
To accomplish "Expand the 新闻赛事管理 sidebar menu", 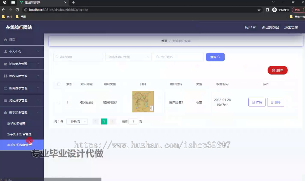I will point(22,88).
